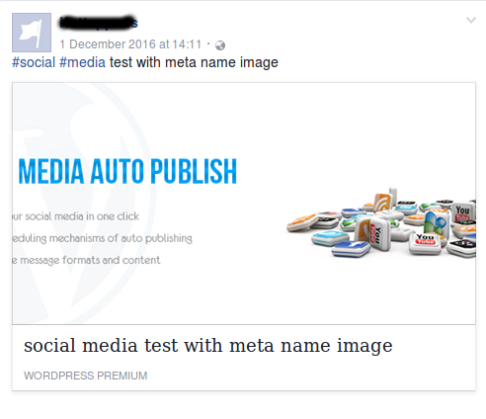Open the #media hashtag link

coord(82,62)
